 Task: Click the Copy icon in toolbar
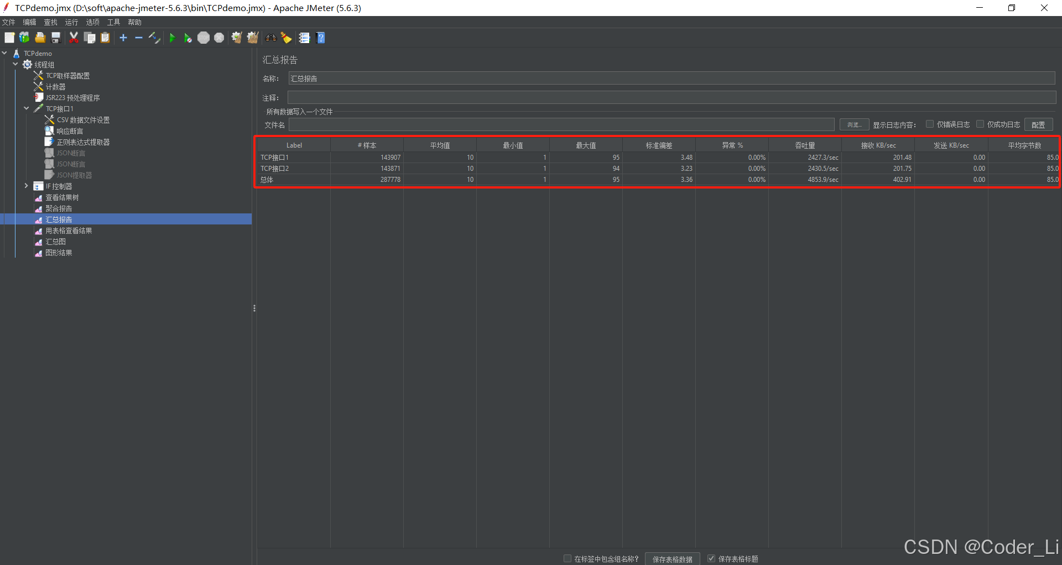pyautogui.click(x=90, y=38)
